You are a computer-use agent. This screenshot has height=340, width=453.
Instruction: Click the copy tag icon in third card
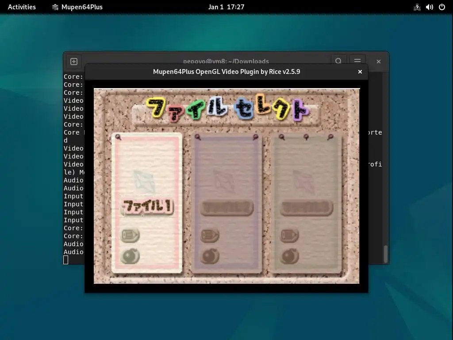click(x=289, y=235)
